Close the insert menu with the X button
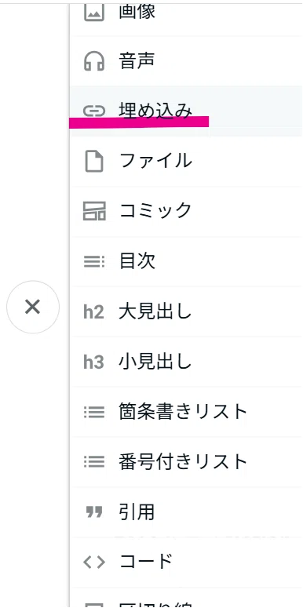The image size is (303, 608). click(x=33, y=307)
